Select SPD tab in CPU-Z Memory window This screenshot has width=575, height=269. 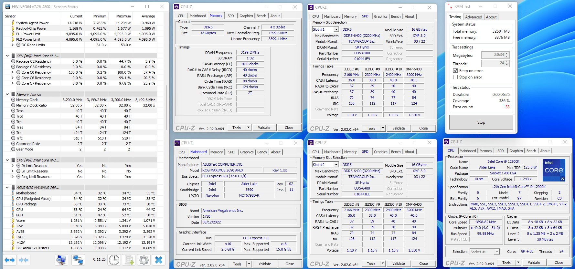click(231, 16)
